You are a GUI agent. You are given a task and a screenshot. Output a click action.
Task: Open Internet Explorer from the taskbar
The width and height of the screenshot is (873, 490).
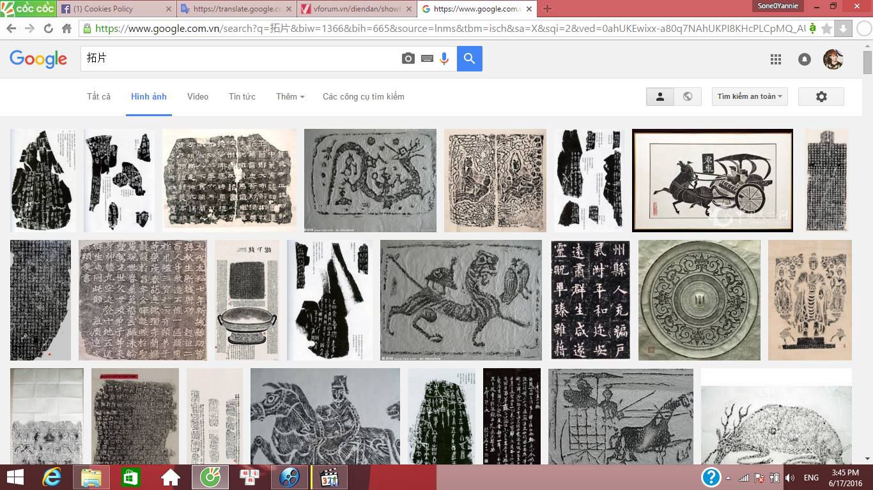coord(52,477)
